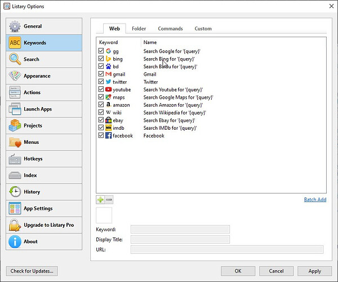Disable the twitter keyword checkbox
The image size is (338, 282).
[101, 81]
